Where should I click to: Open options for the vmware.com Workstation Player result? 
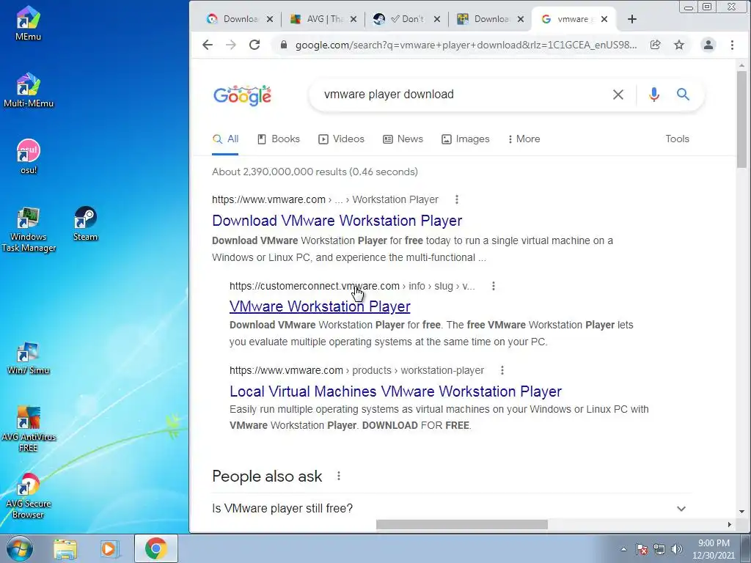point(456,199)
